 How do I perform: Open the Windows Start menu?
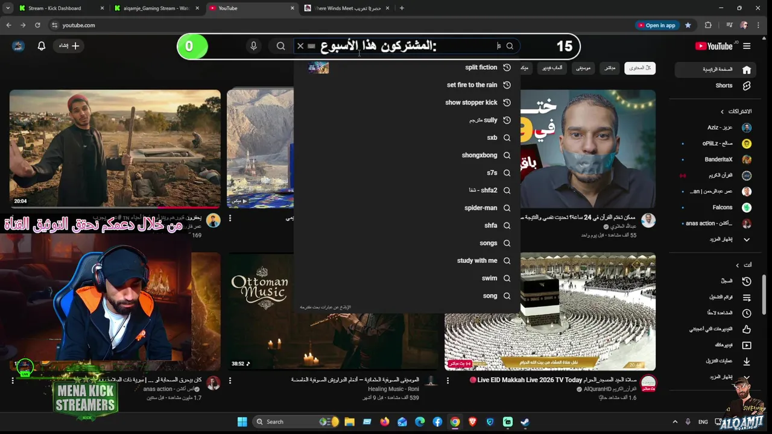click(x=242, y=422)
